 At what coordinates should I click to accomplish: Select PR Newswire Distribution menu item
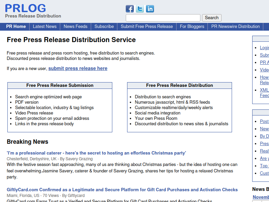point(235,27)
